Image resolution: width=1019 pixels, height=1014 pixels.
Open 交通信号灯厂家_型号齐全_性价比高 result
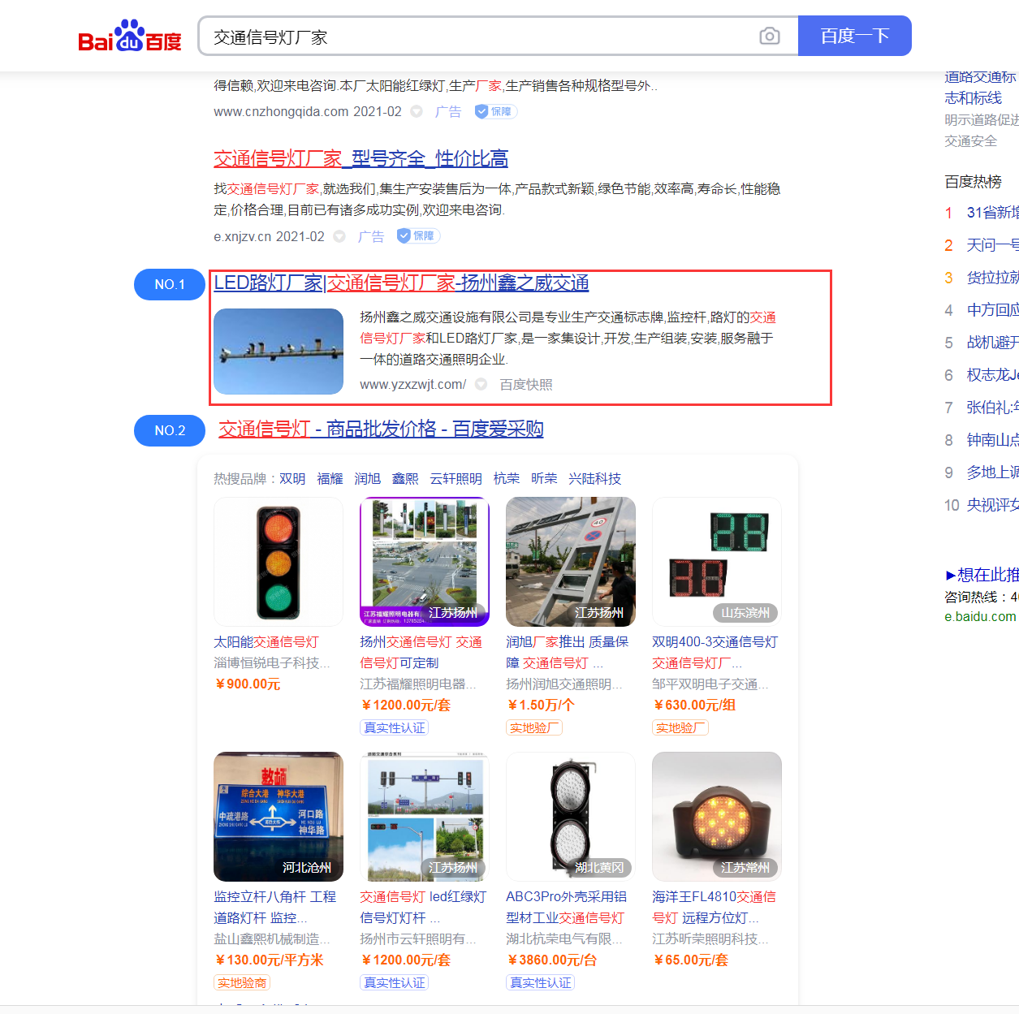[361, 158]
